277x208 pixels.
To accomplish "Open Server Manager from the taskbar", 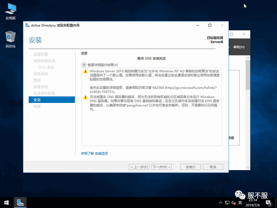I will coord(20,203).
